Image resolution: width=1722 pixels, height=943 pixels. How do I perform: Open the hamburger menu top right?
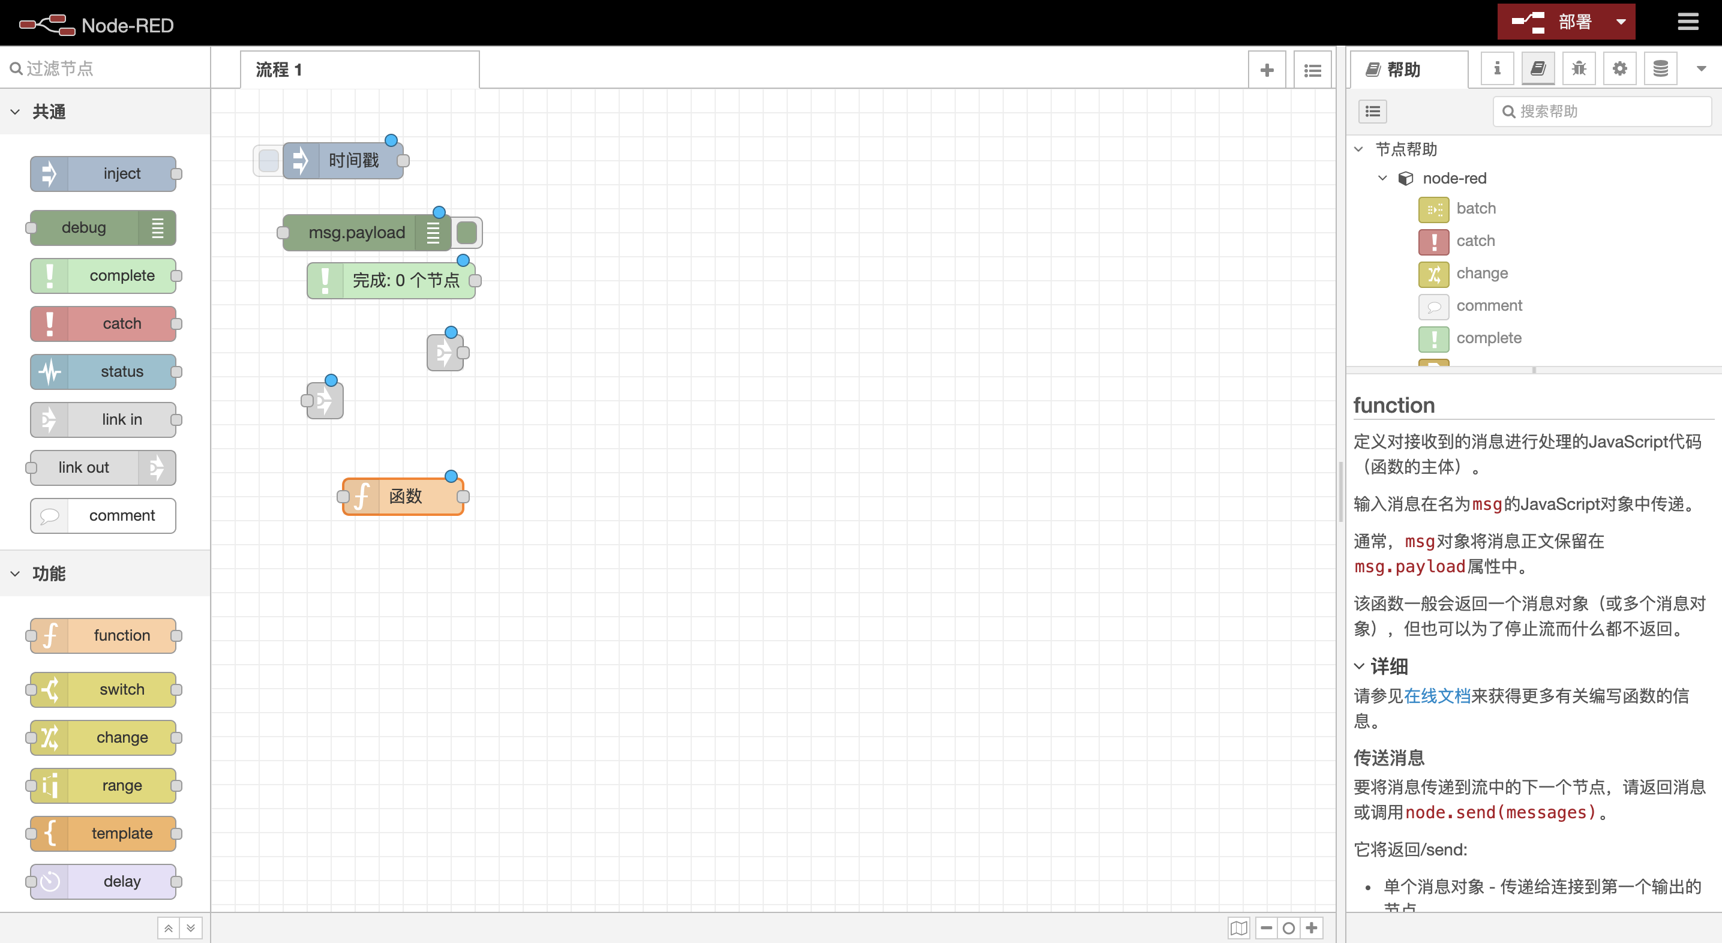[x=1690, y=21]
